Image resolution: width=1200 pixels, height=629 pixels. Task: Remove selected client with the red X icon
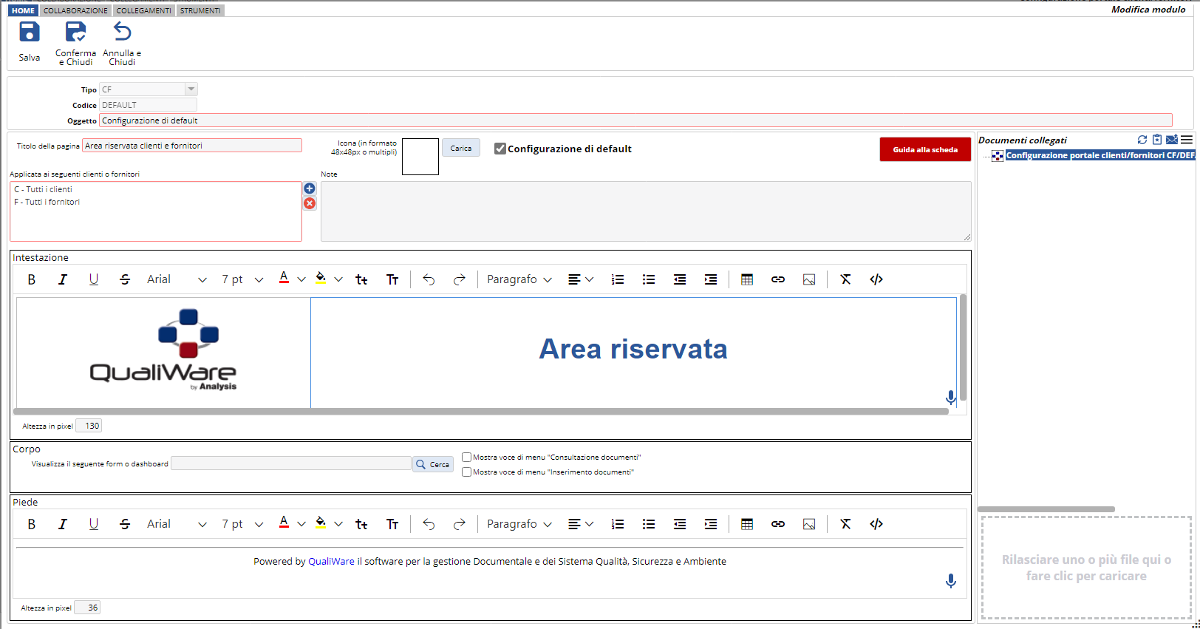(x=310, y=203)
